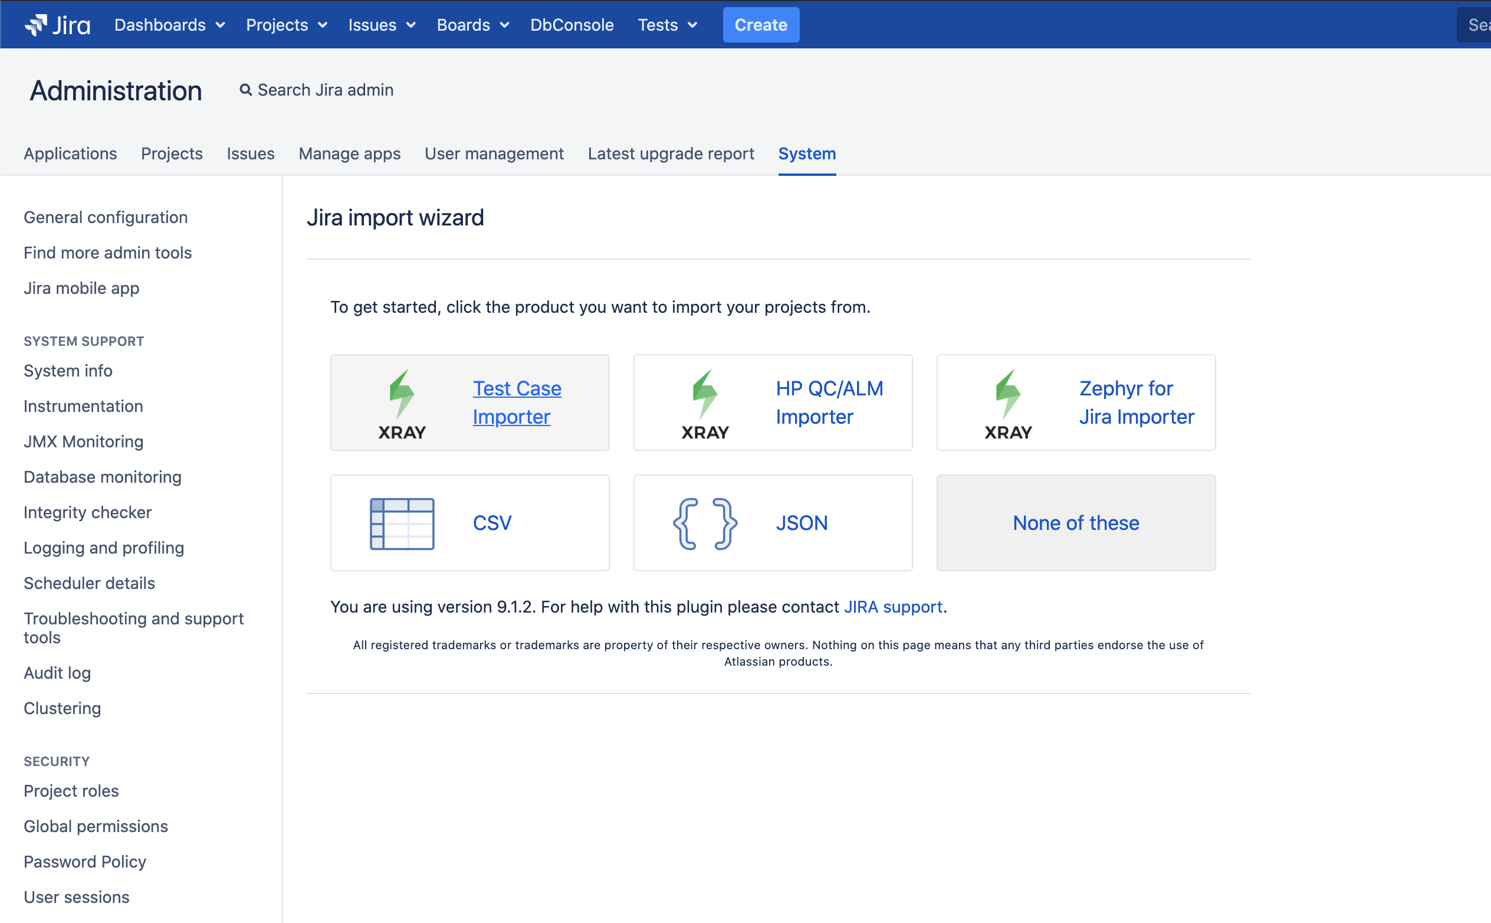Click the SYSTEM SUPPORT section heading
Screen dimensions: 1491x923
tap(84, 341)
